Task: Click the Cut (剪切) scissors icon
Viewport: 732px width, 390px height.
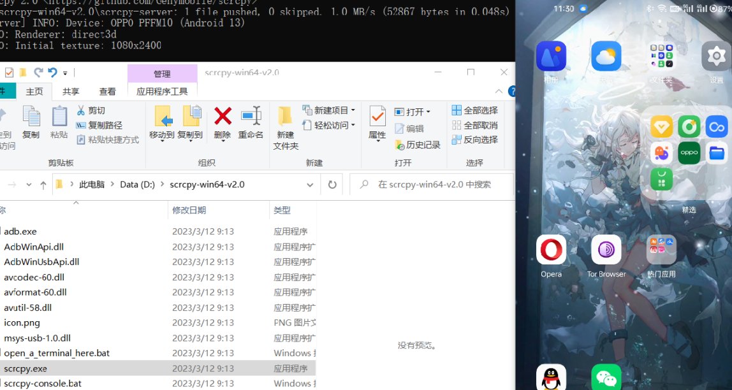Action: (81, 110)
